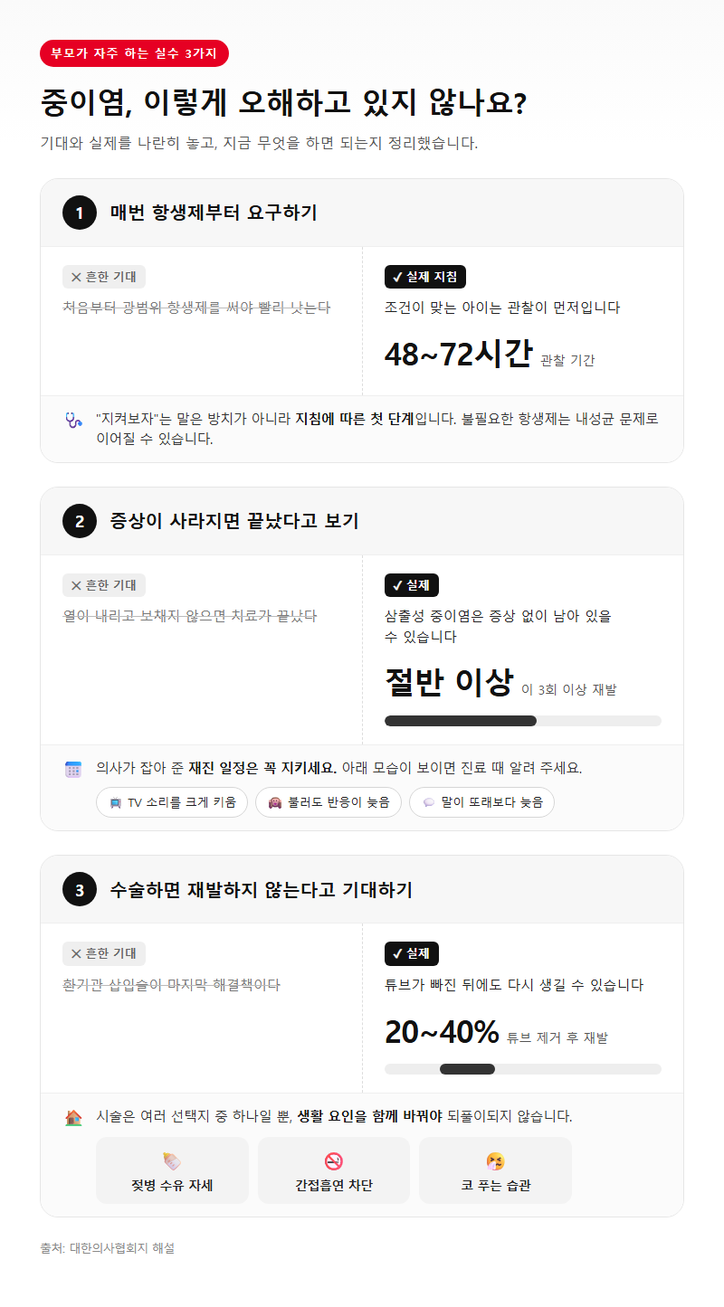This screenshot has height=1307, width=724.
Task: Click the TV icon in 'TV 소리를 크게 키움' chip
Action: tap(115, 802)
